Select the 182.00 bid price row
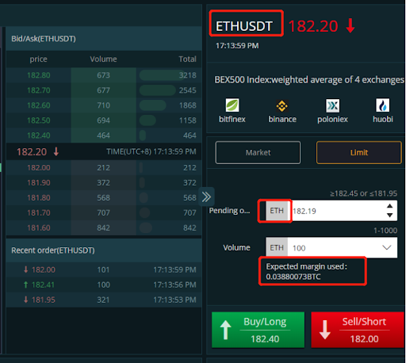The height and width of the screenshot is (363, 406). [104, 167]
